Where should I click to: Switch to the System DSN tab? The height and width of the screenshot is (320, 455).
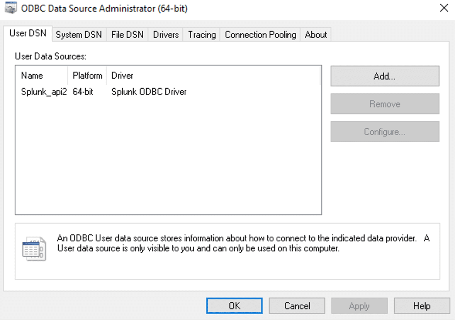point(79,34)
